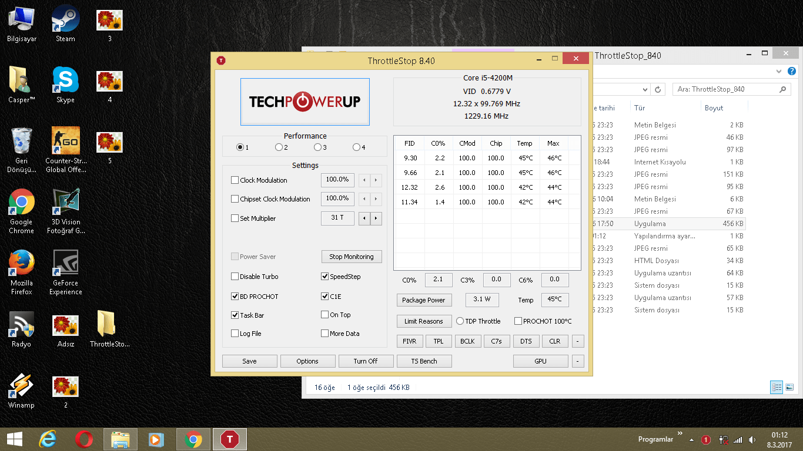The height and width of the screenshot is (451, 803).
Task: Launch Opera from the taskbar
Action: click(x=84, y=439)
